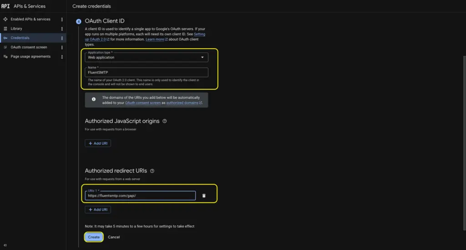The image size is (466, 250).
Task: Collapse the sidebar navigation panel
Action: point(5,245)
